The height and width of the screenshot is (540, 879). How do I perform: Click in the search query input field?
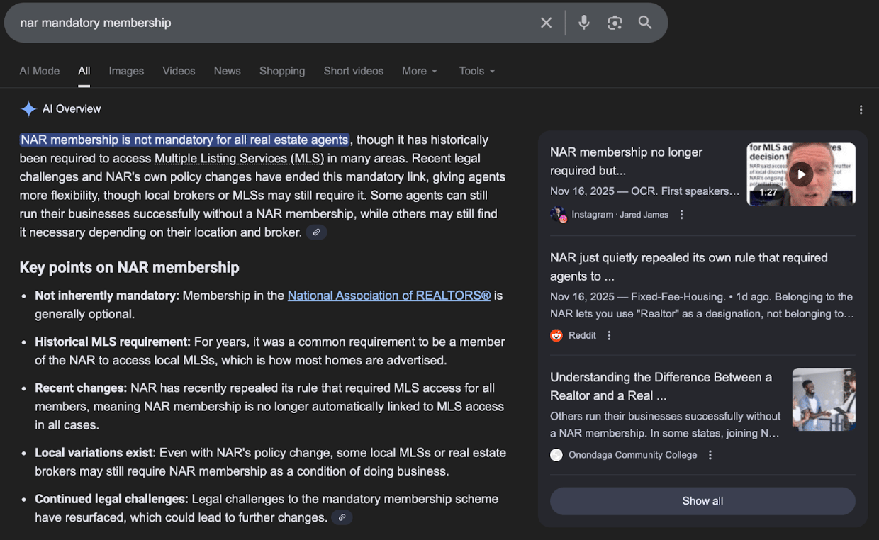273,23
